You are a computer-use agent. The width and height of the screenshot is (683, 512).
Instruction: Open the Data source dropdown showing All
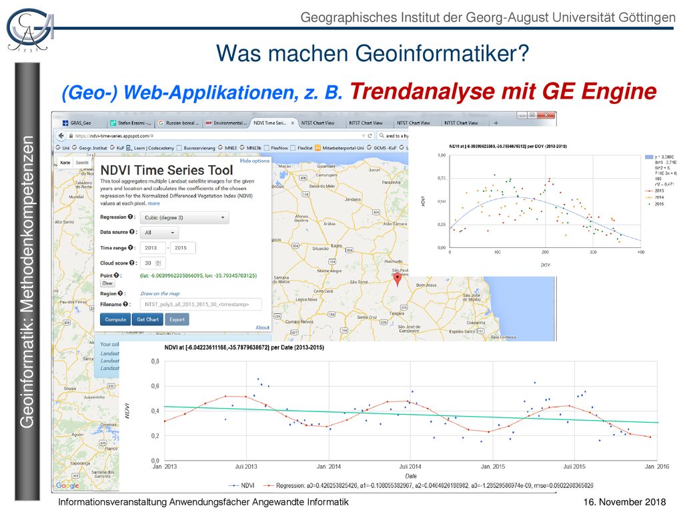point(159,233)
